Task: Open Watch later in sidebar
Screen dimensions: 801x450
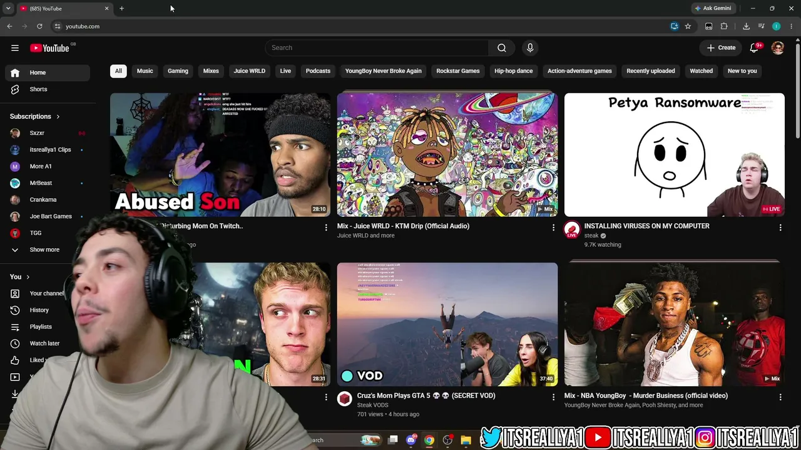Action: (39, 343)
